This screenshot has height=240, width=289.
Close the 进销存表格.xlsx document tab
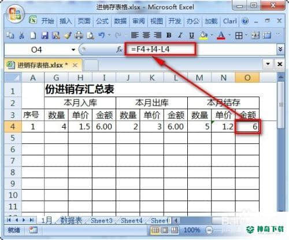pos(75,65)
